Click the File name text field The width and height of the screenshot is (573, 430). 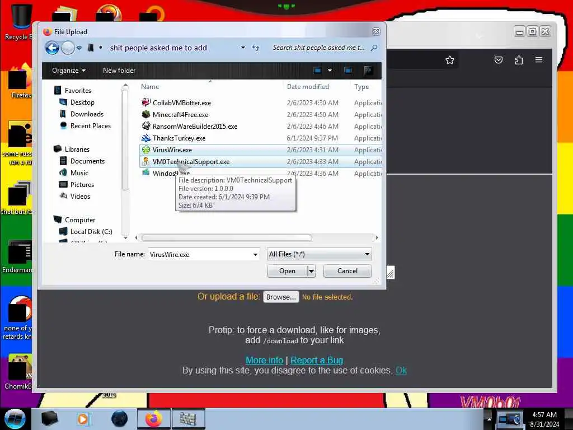pos(200,254)
